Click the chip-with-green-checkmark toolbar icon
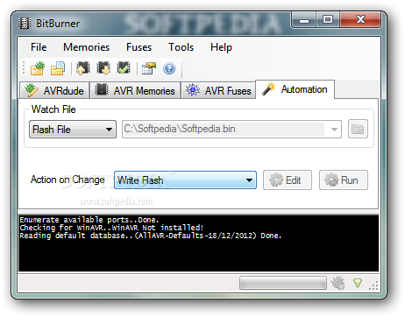This screenshot has width=405, height=317. 124,68
